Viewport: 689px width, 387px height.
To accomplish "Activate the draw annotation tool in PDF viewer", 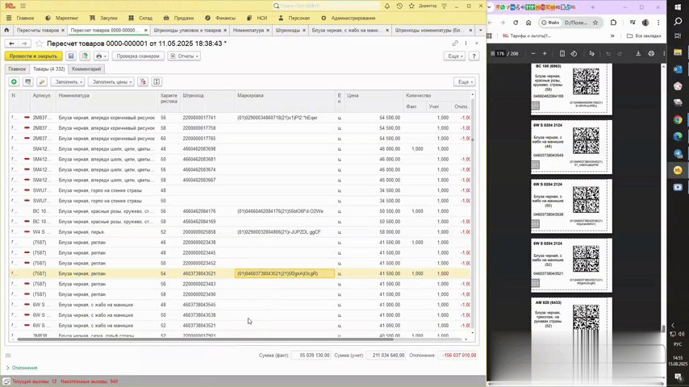I will click(x=592, y=53).
